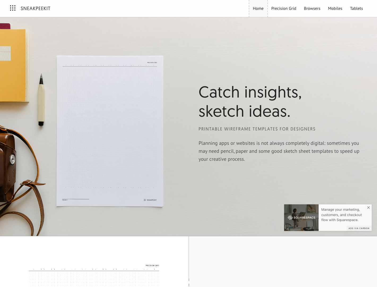Click the Squarespace logo in the advertisement

pos(301,217)
